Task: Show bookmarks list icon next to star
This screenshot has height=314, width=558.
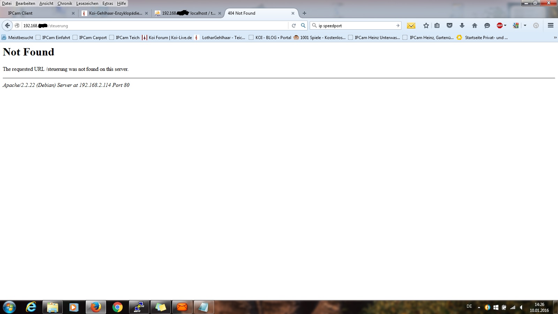Action: click(437, 25)
